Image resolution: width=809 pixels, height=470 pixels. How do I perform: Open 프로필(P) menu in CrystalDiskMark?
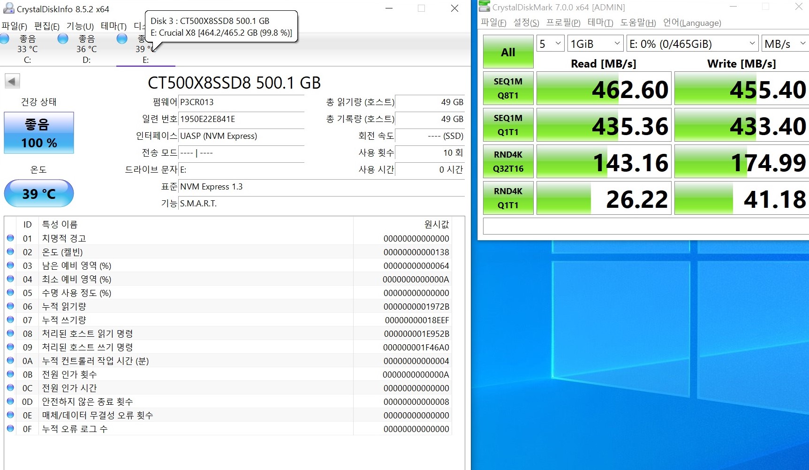(x=563, y=23)
